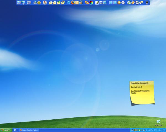Launch Internet Explorer from the dock
This screenshot has height=132, width=166.
pyautogui.click(x=69, y=3)
